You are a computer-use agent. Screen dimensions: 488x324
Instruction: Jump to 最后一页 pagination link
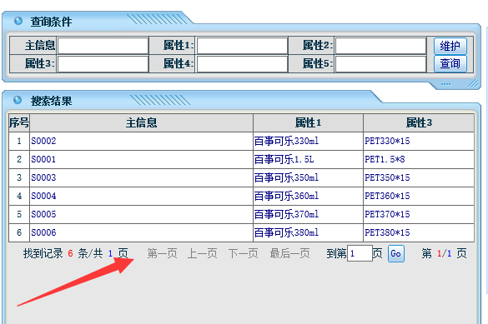pos(289,253)
